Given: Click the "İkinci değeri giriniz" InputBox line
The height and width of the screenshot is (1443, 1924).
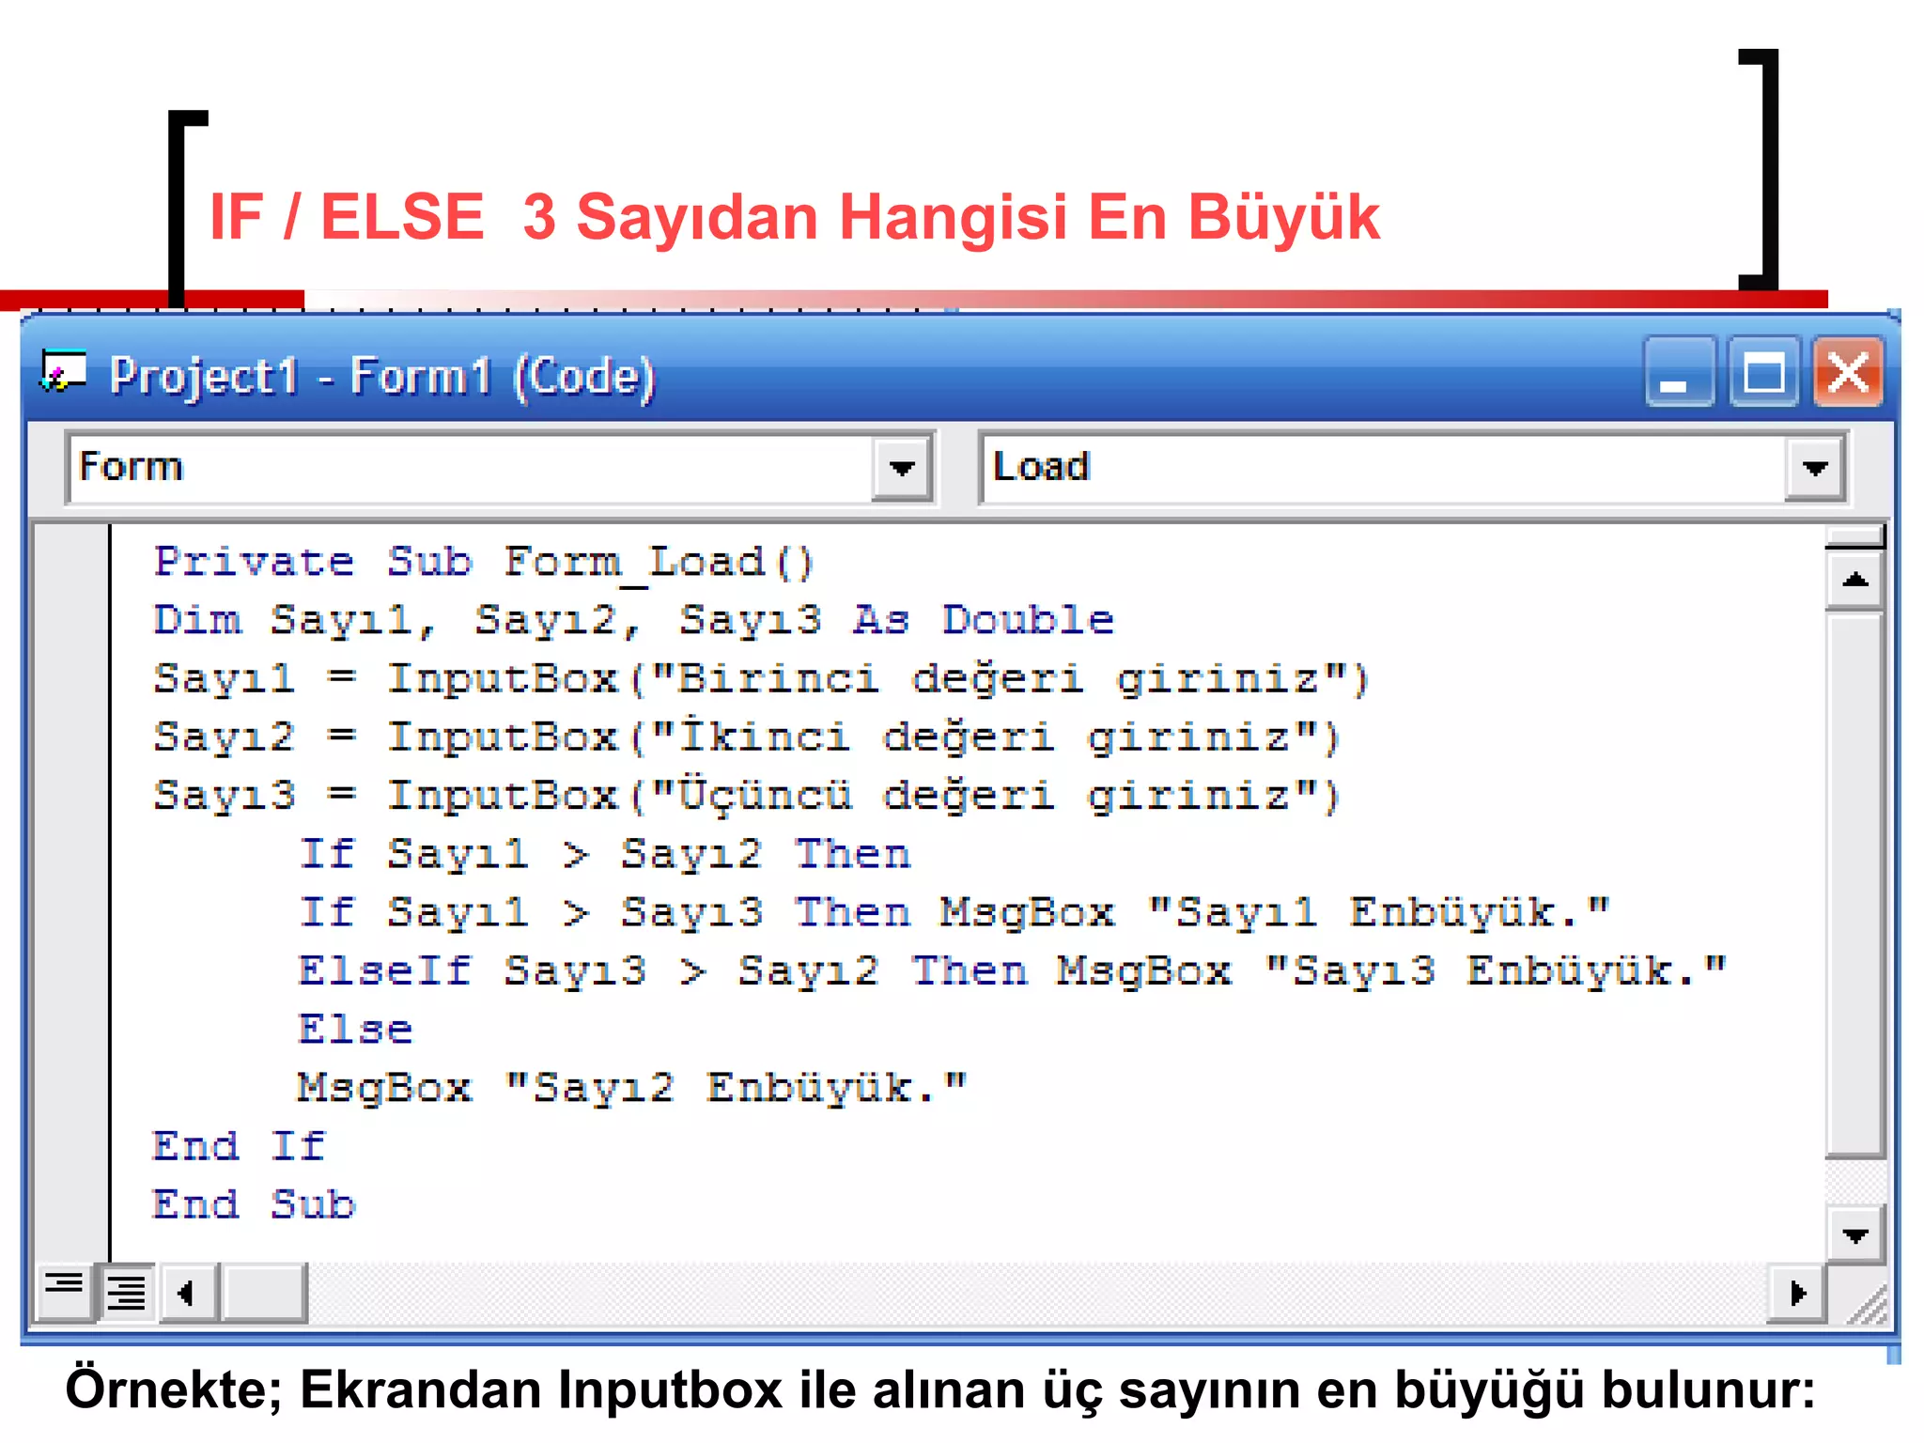Looking at the screenshot, I should coord(748,737).
